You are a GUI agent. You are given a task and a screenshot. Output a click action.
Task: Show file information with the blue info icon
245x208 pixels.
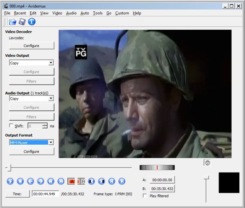tap(32, 22)
